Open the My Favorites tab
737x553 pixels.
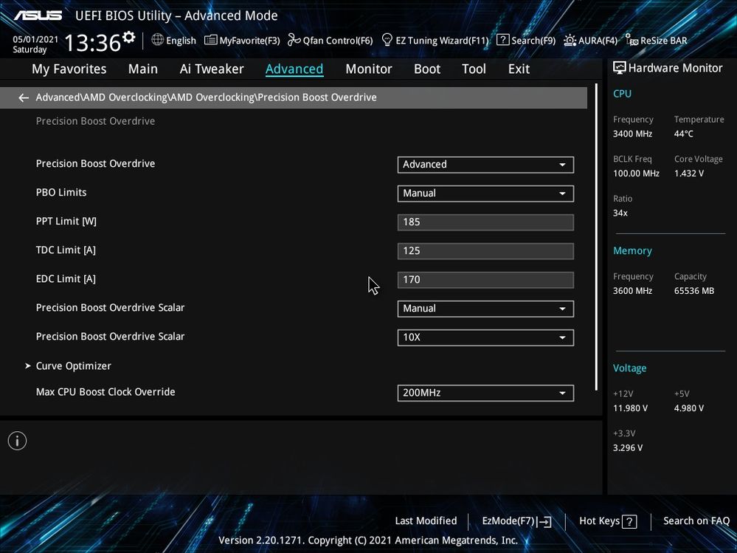pyautogui.click(x=69, y=69)
